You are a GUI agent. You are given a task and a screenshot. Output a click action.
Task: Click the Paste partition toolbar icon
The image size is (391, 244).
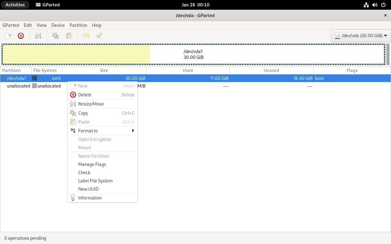pos(69,36)
